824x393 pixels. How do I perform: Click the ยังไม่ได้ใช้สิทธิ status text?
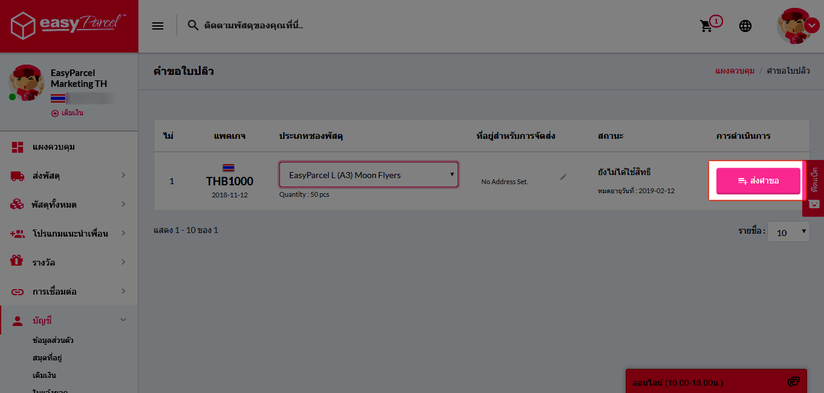(x=624, y=173)
